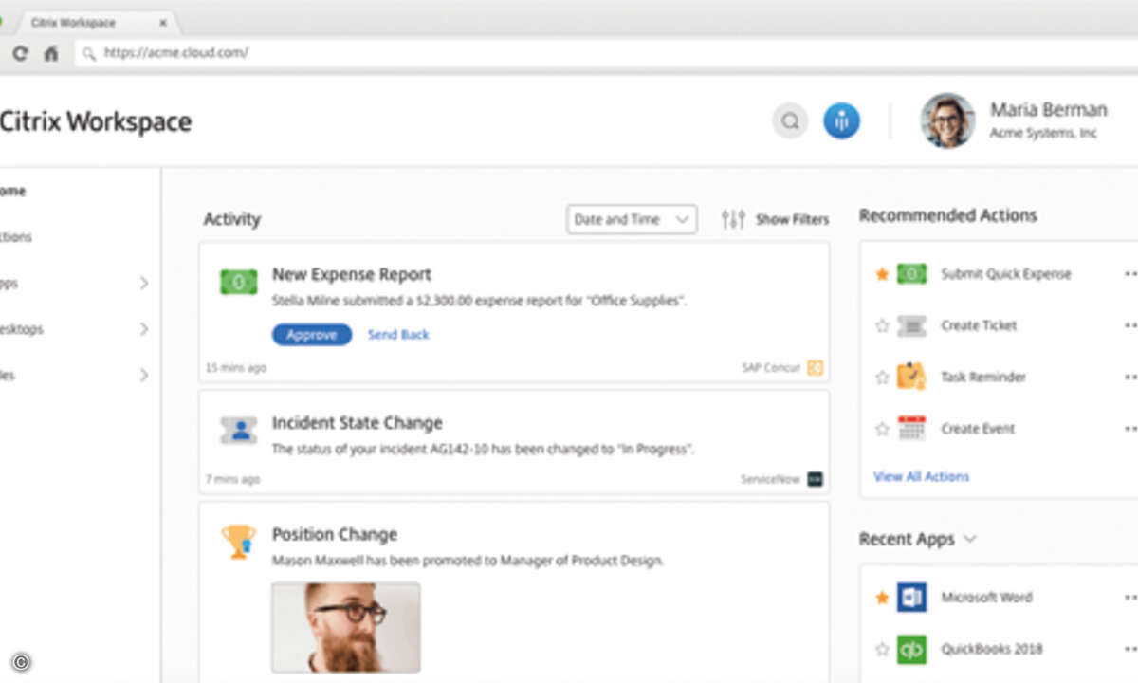The height and width of the screenshot is (683, 1138).
Task: Click the SAP Concur source icon
Action: [815, 367]
